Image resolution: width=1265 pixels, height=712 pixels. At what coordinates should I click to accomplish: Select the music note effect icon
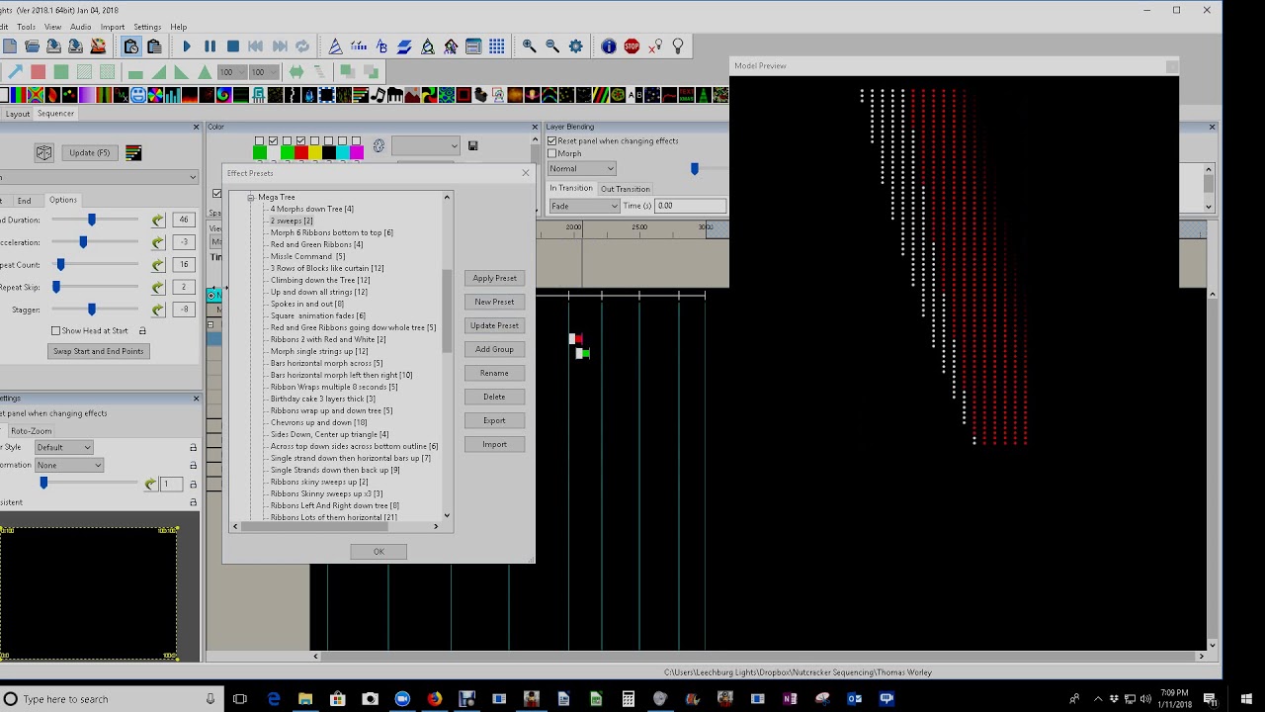379,95
